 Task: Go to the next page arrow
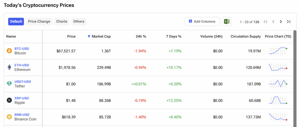click(281, 22)
